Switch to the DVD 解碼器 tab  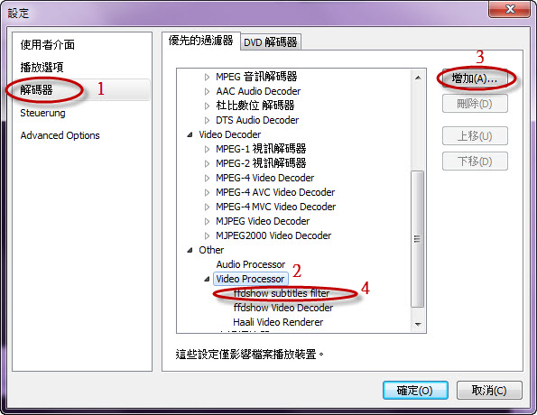click(271, 42)
